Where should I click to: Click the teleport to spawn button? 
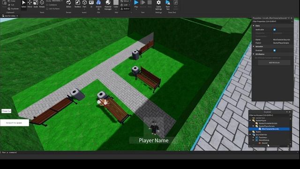pyautogui.click(x=15, y=123)
